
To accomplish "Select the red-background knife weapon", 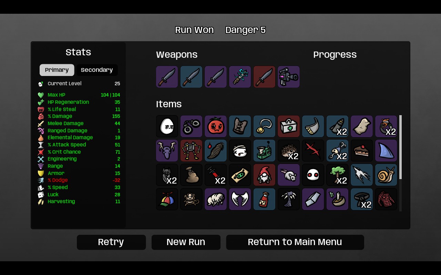I will click(x=265, y=77).
